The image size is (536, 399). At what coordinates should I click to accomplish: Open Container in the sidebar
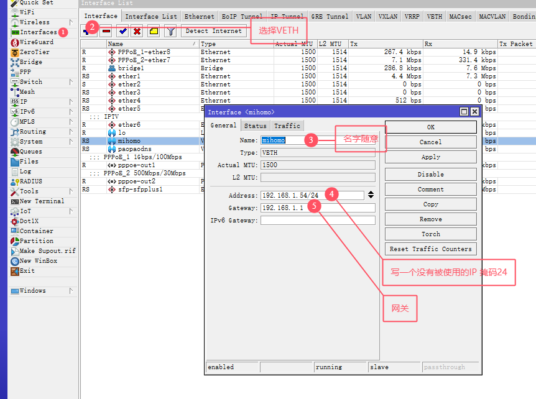point(36,231)
